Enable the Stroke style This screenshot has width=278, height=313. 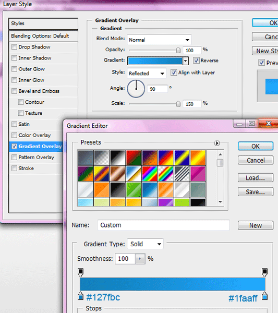pyautogui.click(x=14, y=168)
